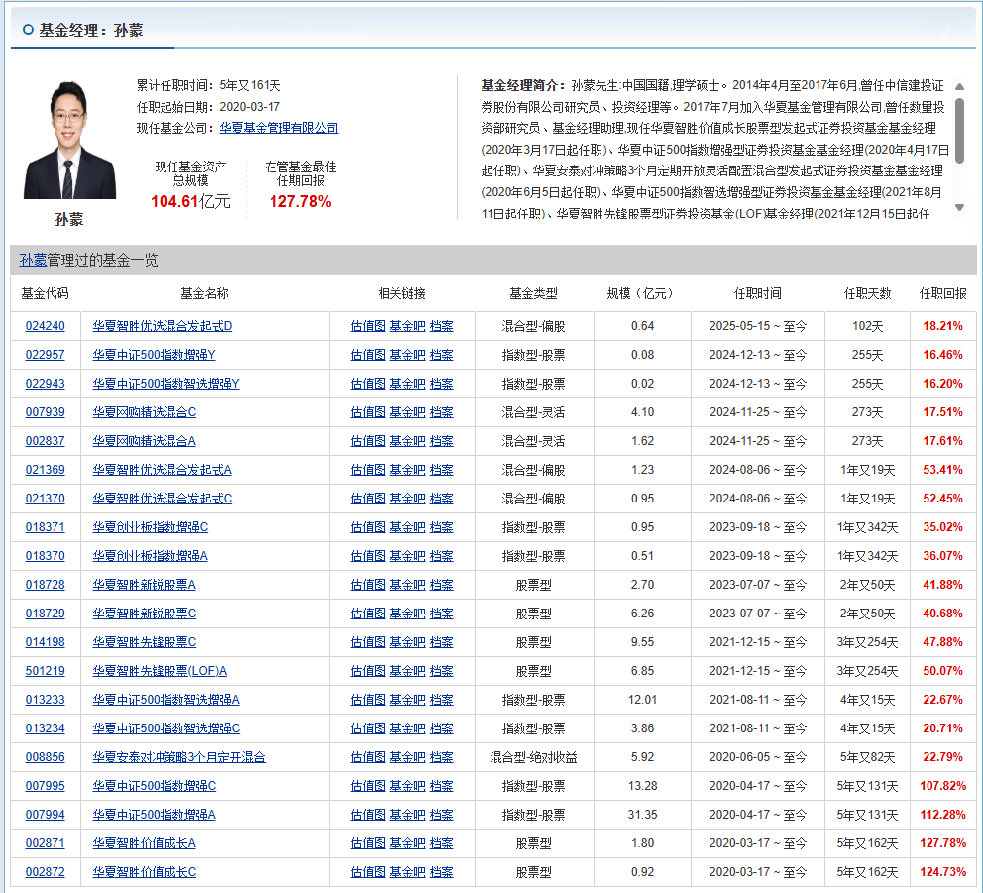Screen dimensions: 983x893
Task: Open fund code 008856
Action: point(46,757)
